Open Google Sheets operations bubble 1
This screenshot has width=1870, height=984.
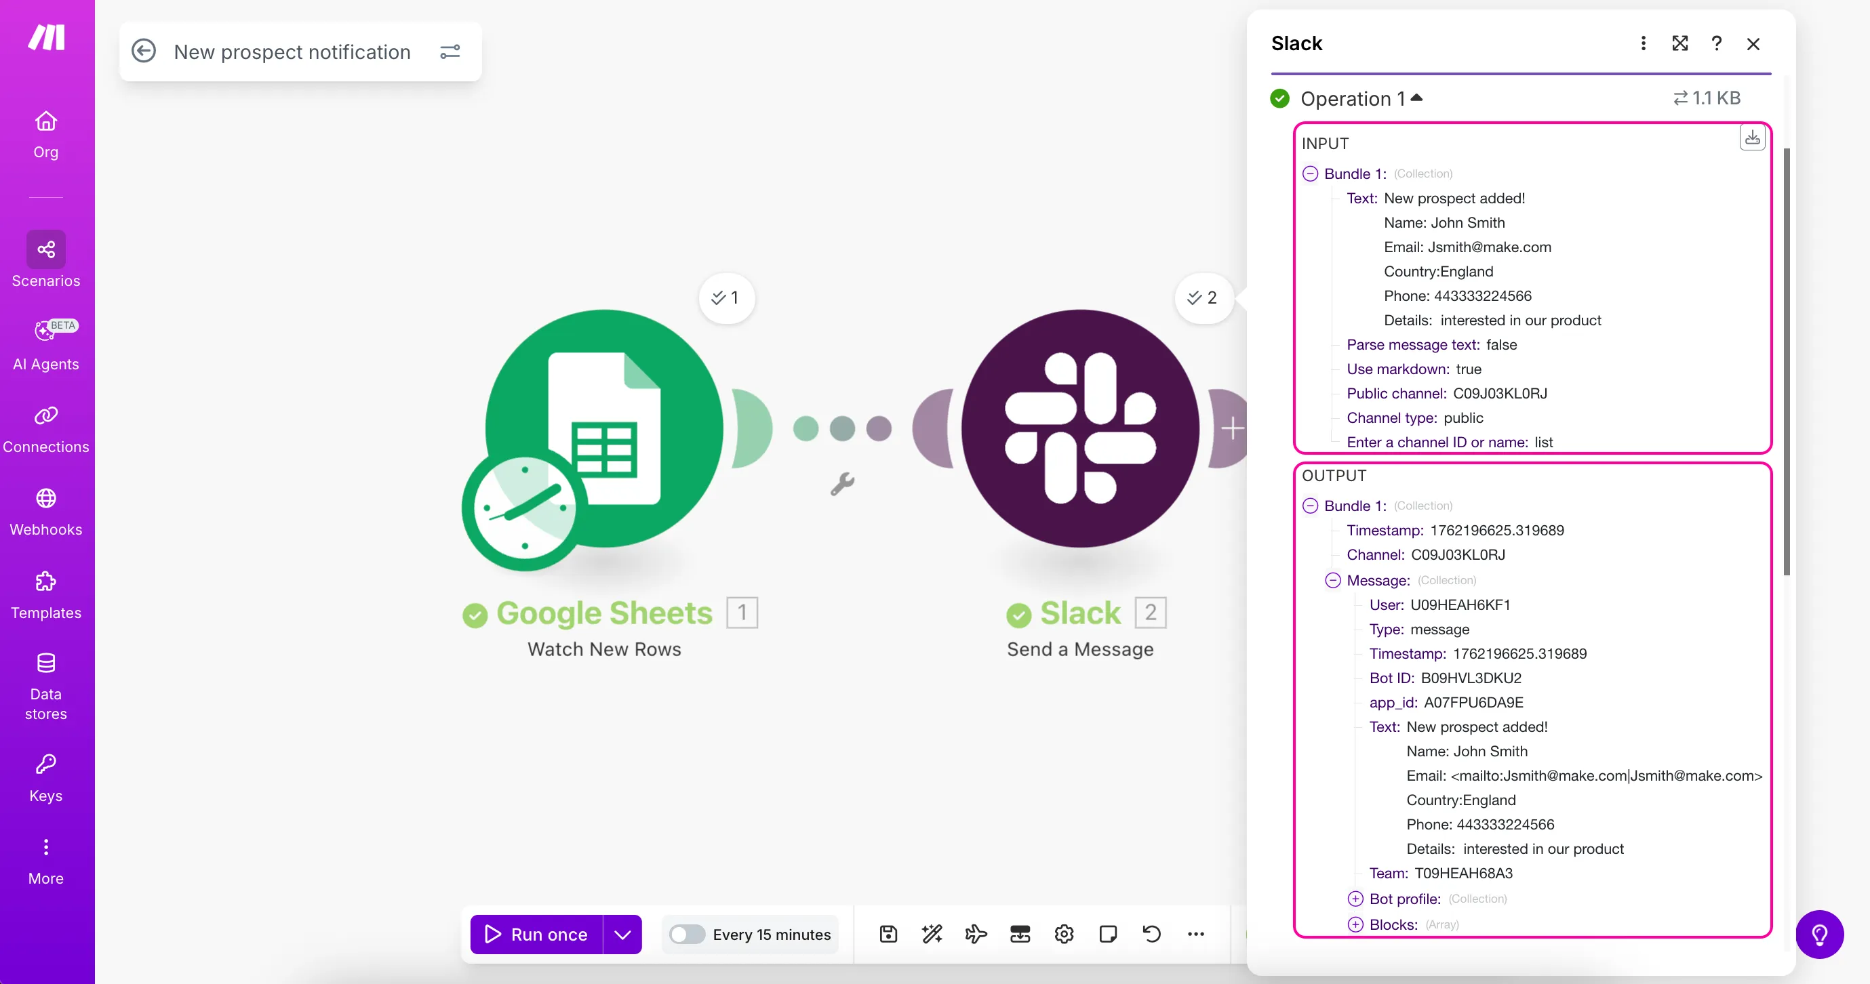727,298
